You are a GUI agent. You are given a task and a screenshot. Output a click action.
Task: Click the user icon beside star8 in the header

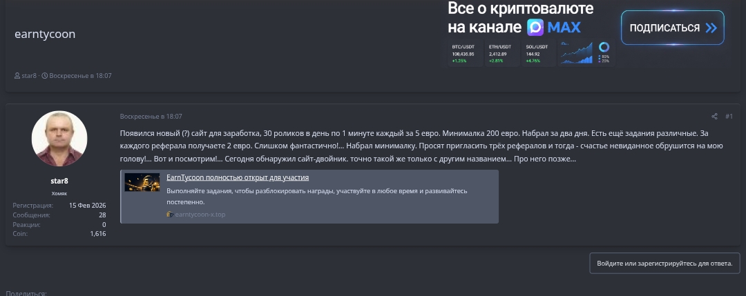(17, 75)
